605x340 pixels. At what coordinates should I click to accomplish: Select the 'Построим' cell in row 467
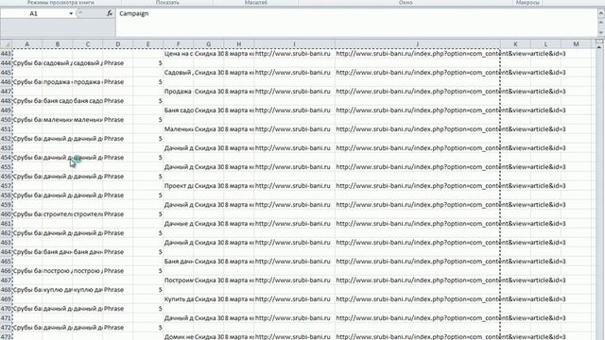[179, 280]
